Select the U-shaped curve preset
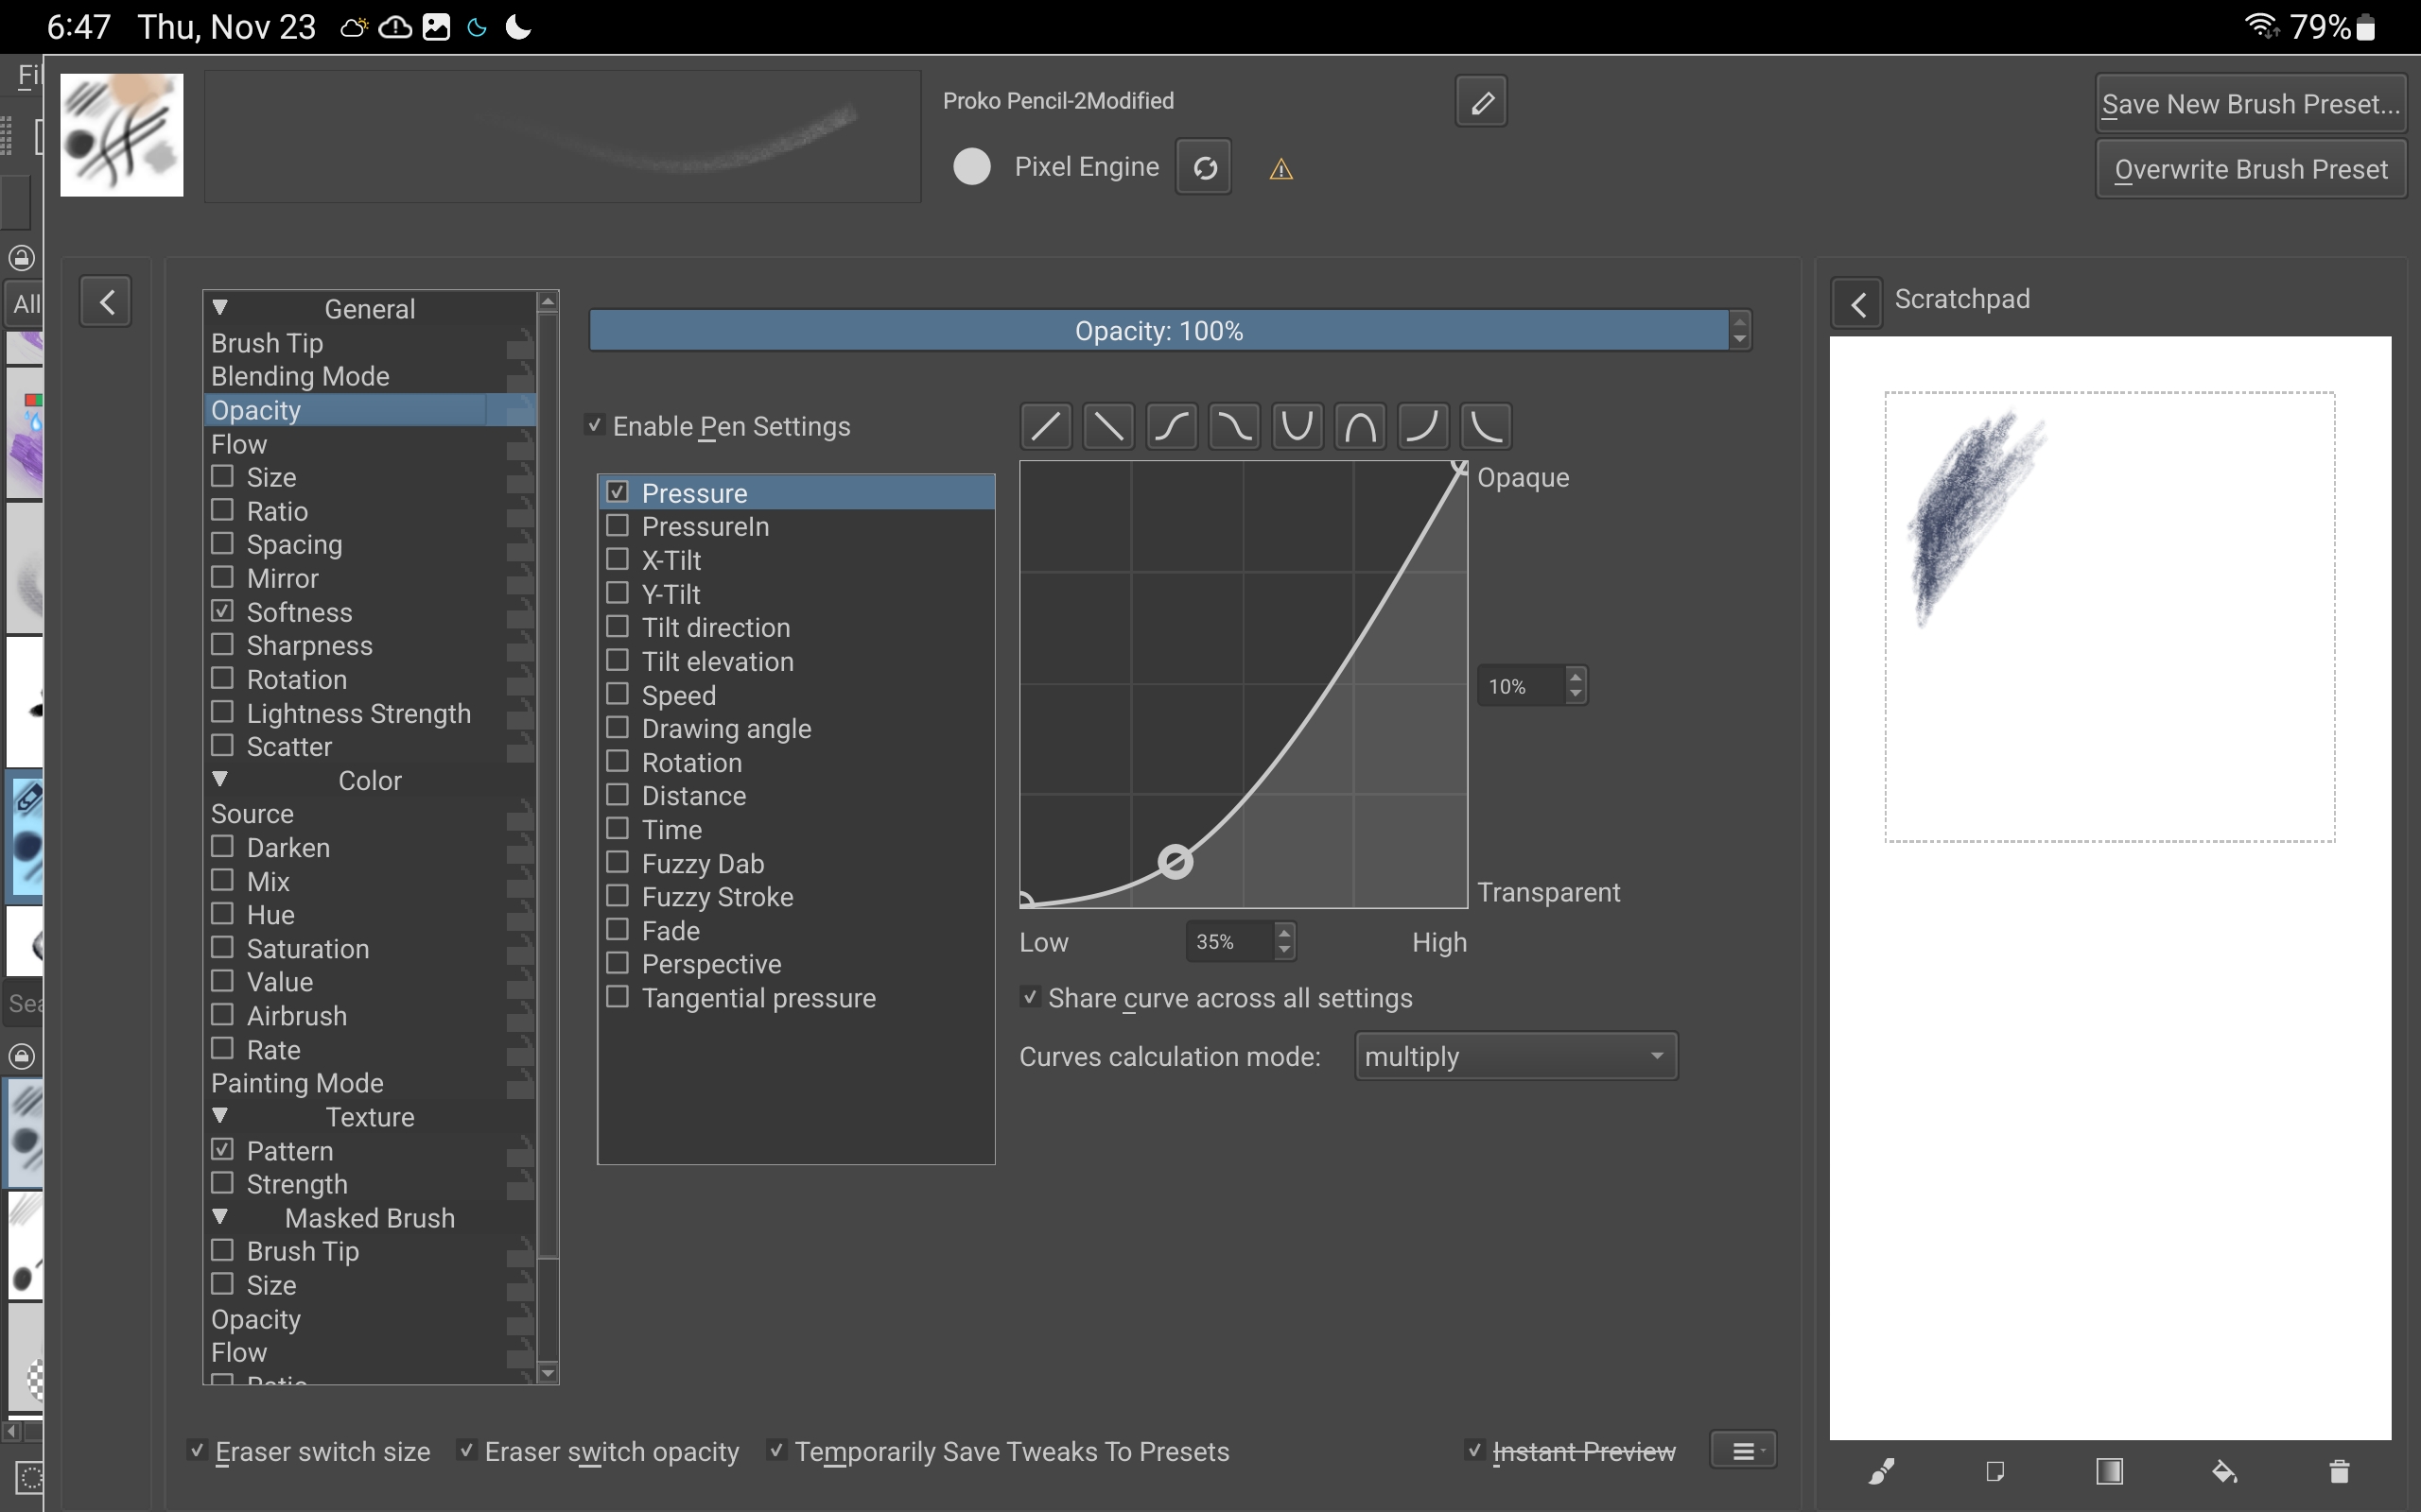 1297,427
